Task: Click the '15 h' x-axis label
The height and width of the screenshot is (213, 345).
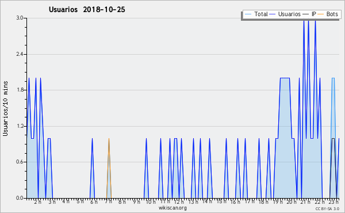Action: 221,201
